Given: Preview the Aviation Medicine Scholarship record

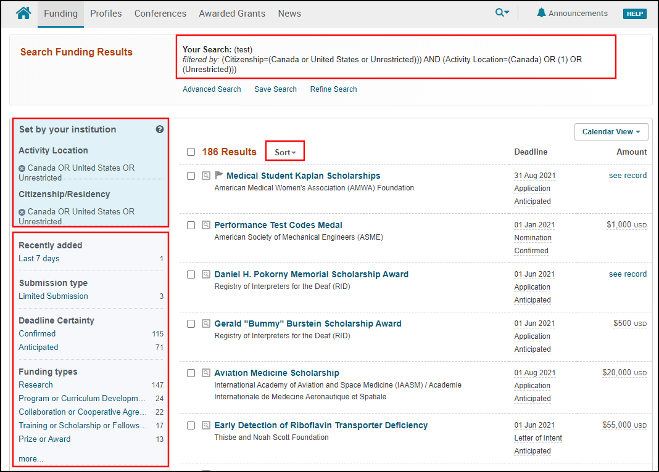Looking at the screenshot, I should point(206,373).
